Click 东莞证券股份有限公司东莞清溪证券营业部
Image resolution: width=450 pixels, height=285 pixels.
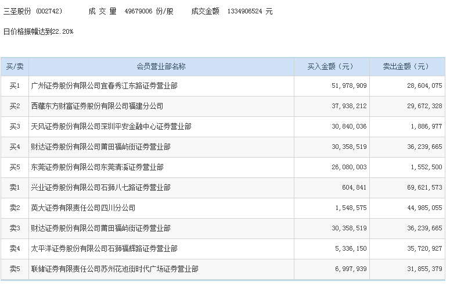click(x=98, y=168)
